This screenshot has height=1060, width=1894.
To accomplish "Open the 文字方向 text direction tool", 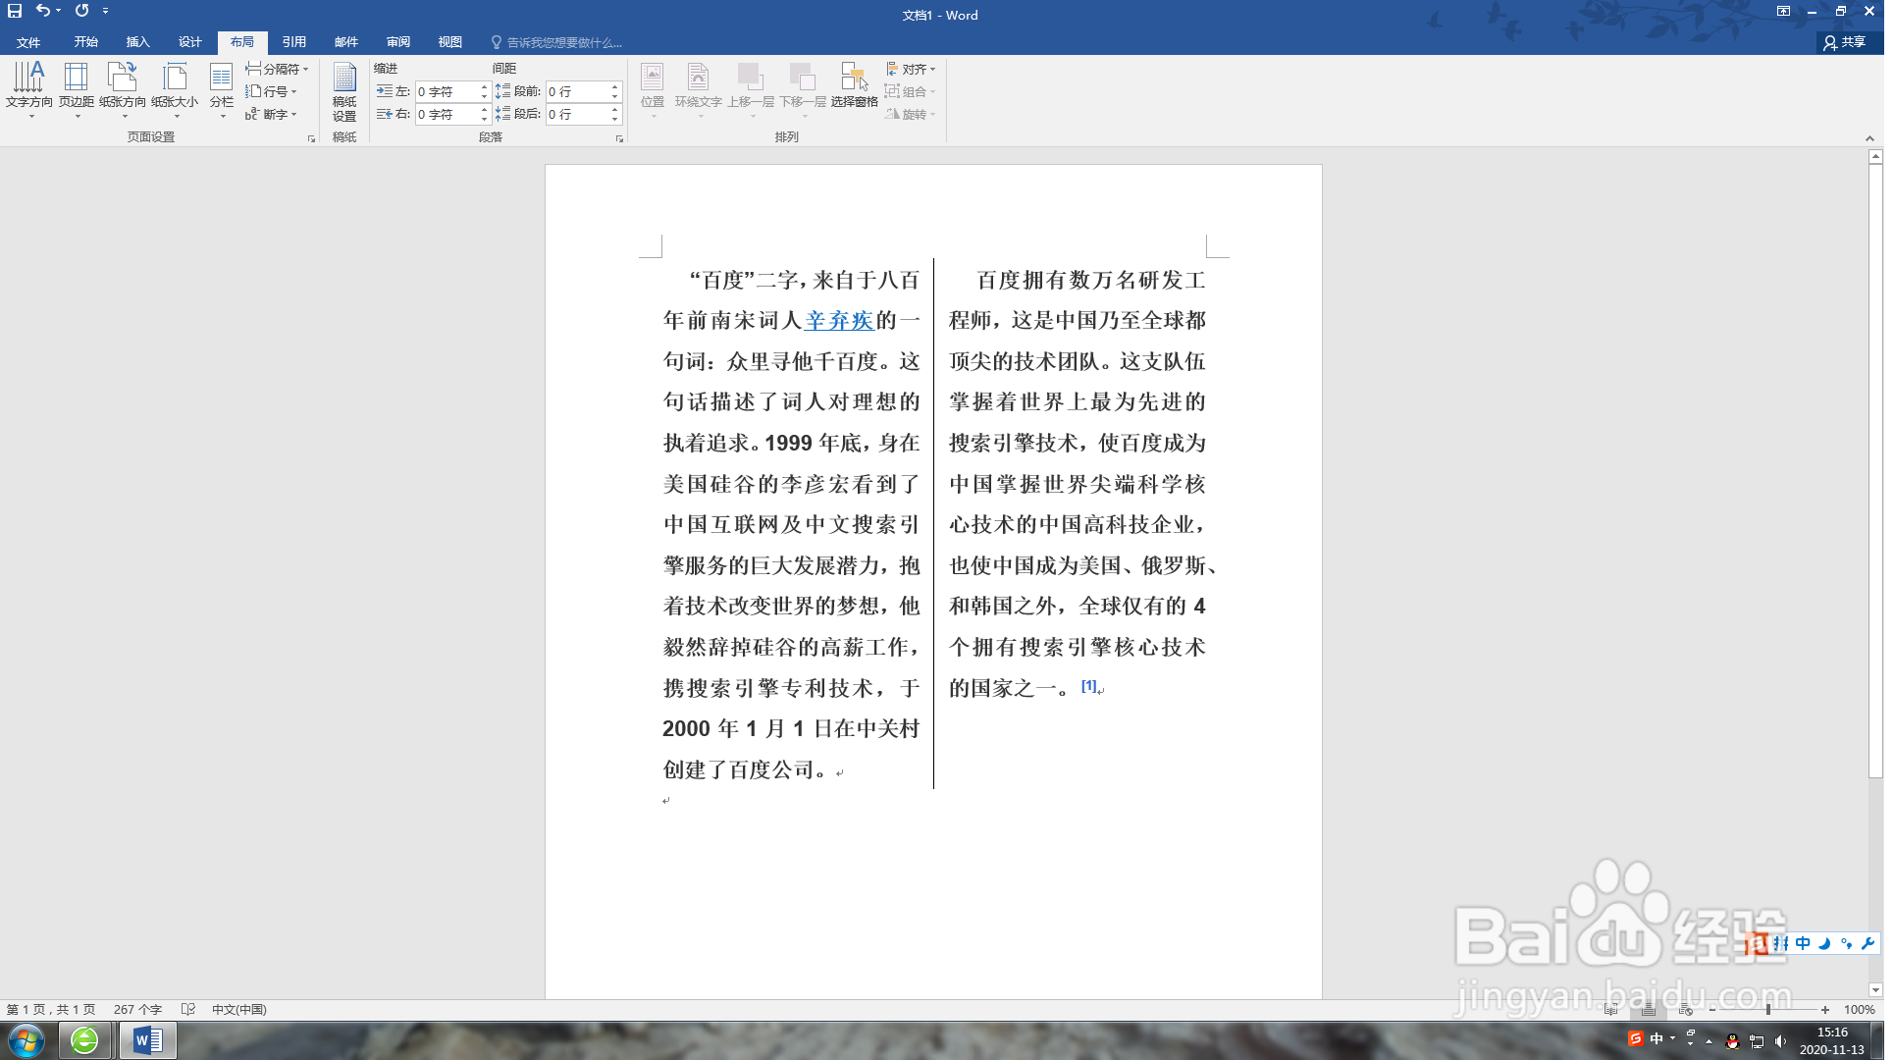I will (29, 90).
